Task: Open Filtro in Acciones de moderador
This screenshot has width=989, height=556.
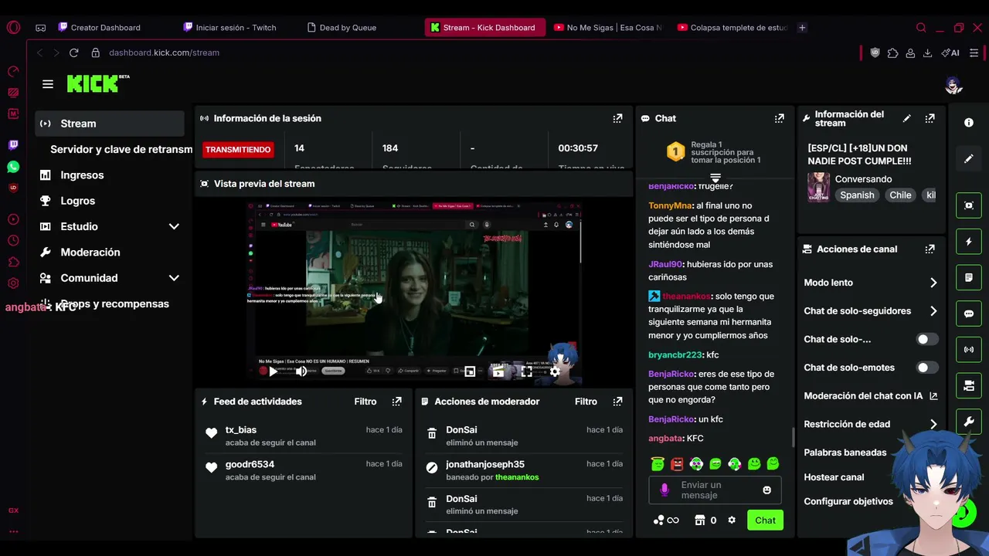Action: 586,402
